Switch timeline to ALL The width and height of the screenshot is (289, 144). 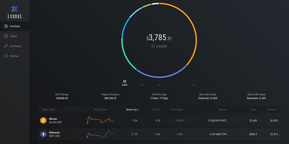pyautogui.click(x=193, y=85)
